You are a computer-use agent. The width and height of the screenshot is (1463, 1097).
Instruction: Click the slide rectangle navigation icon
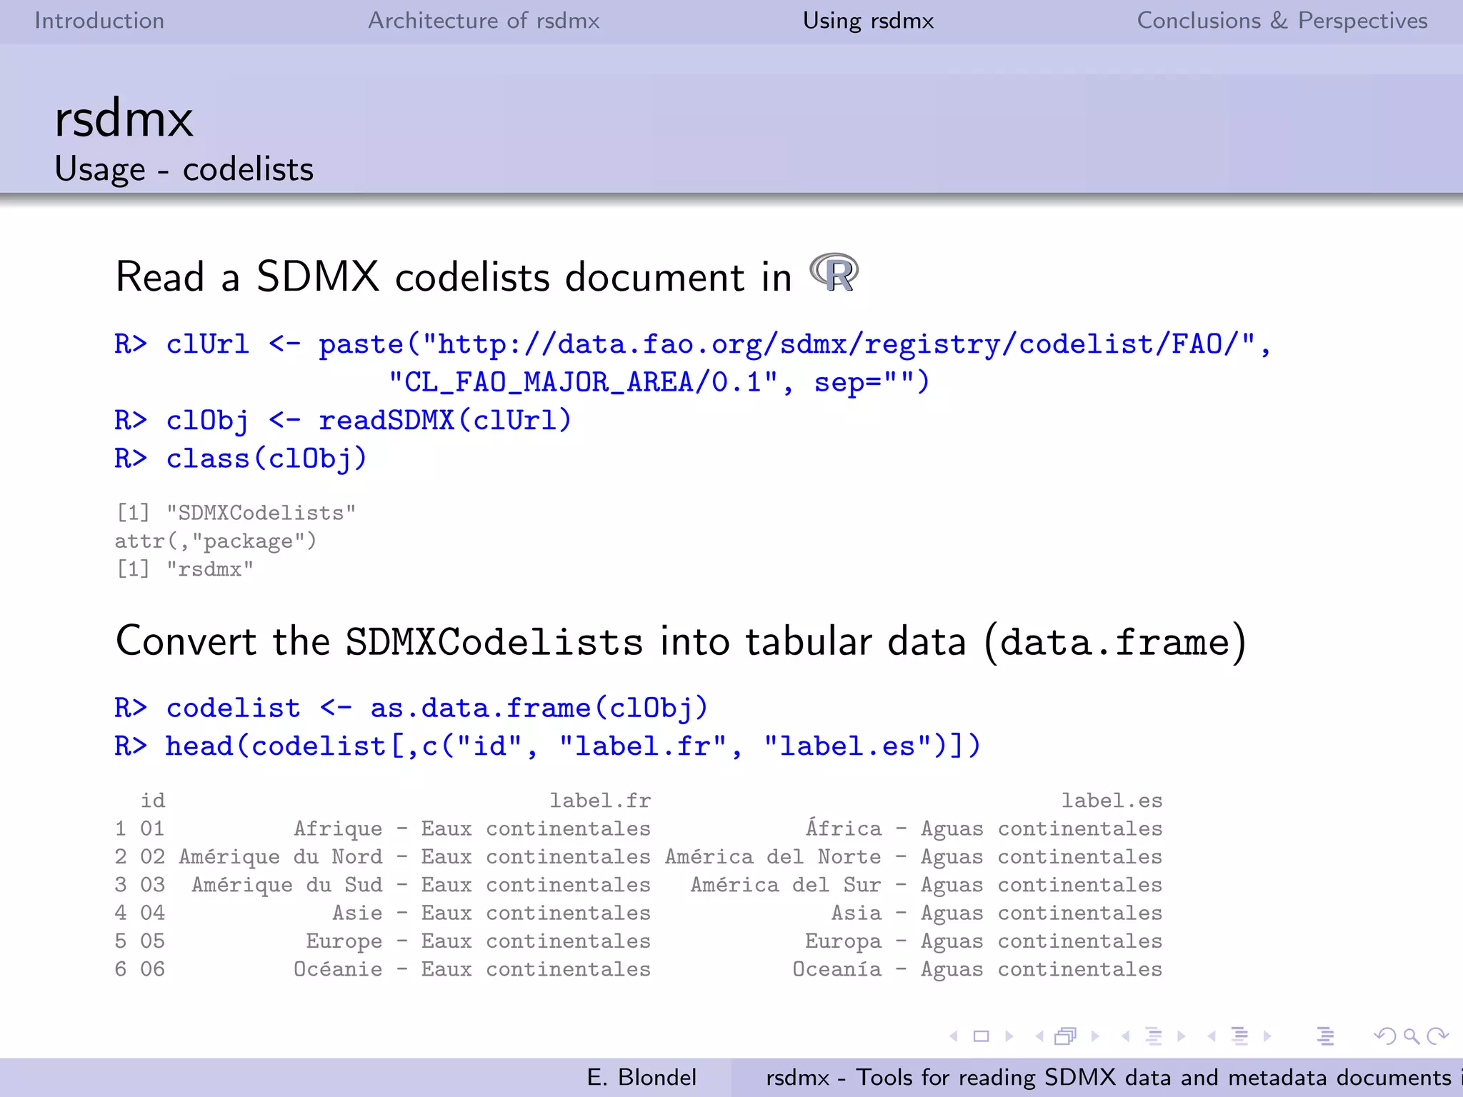pyautogui.click(x=982, y=1036)
